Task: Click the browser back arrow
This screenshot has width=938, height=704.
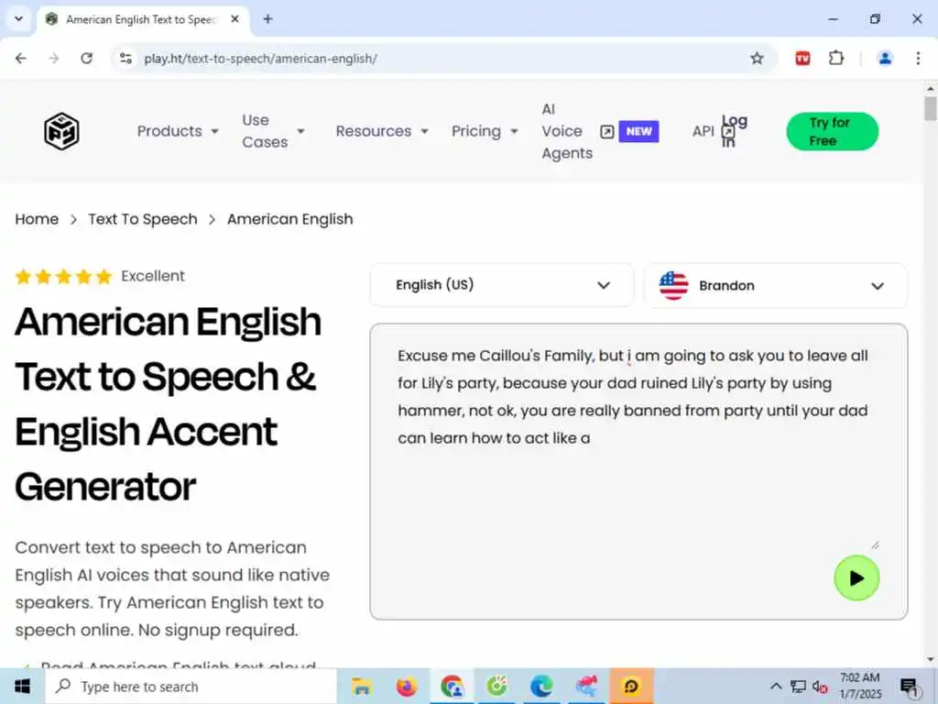Action: 21,58
